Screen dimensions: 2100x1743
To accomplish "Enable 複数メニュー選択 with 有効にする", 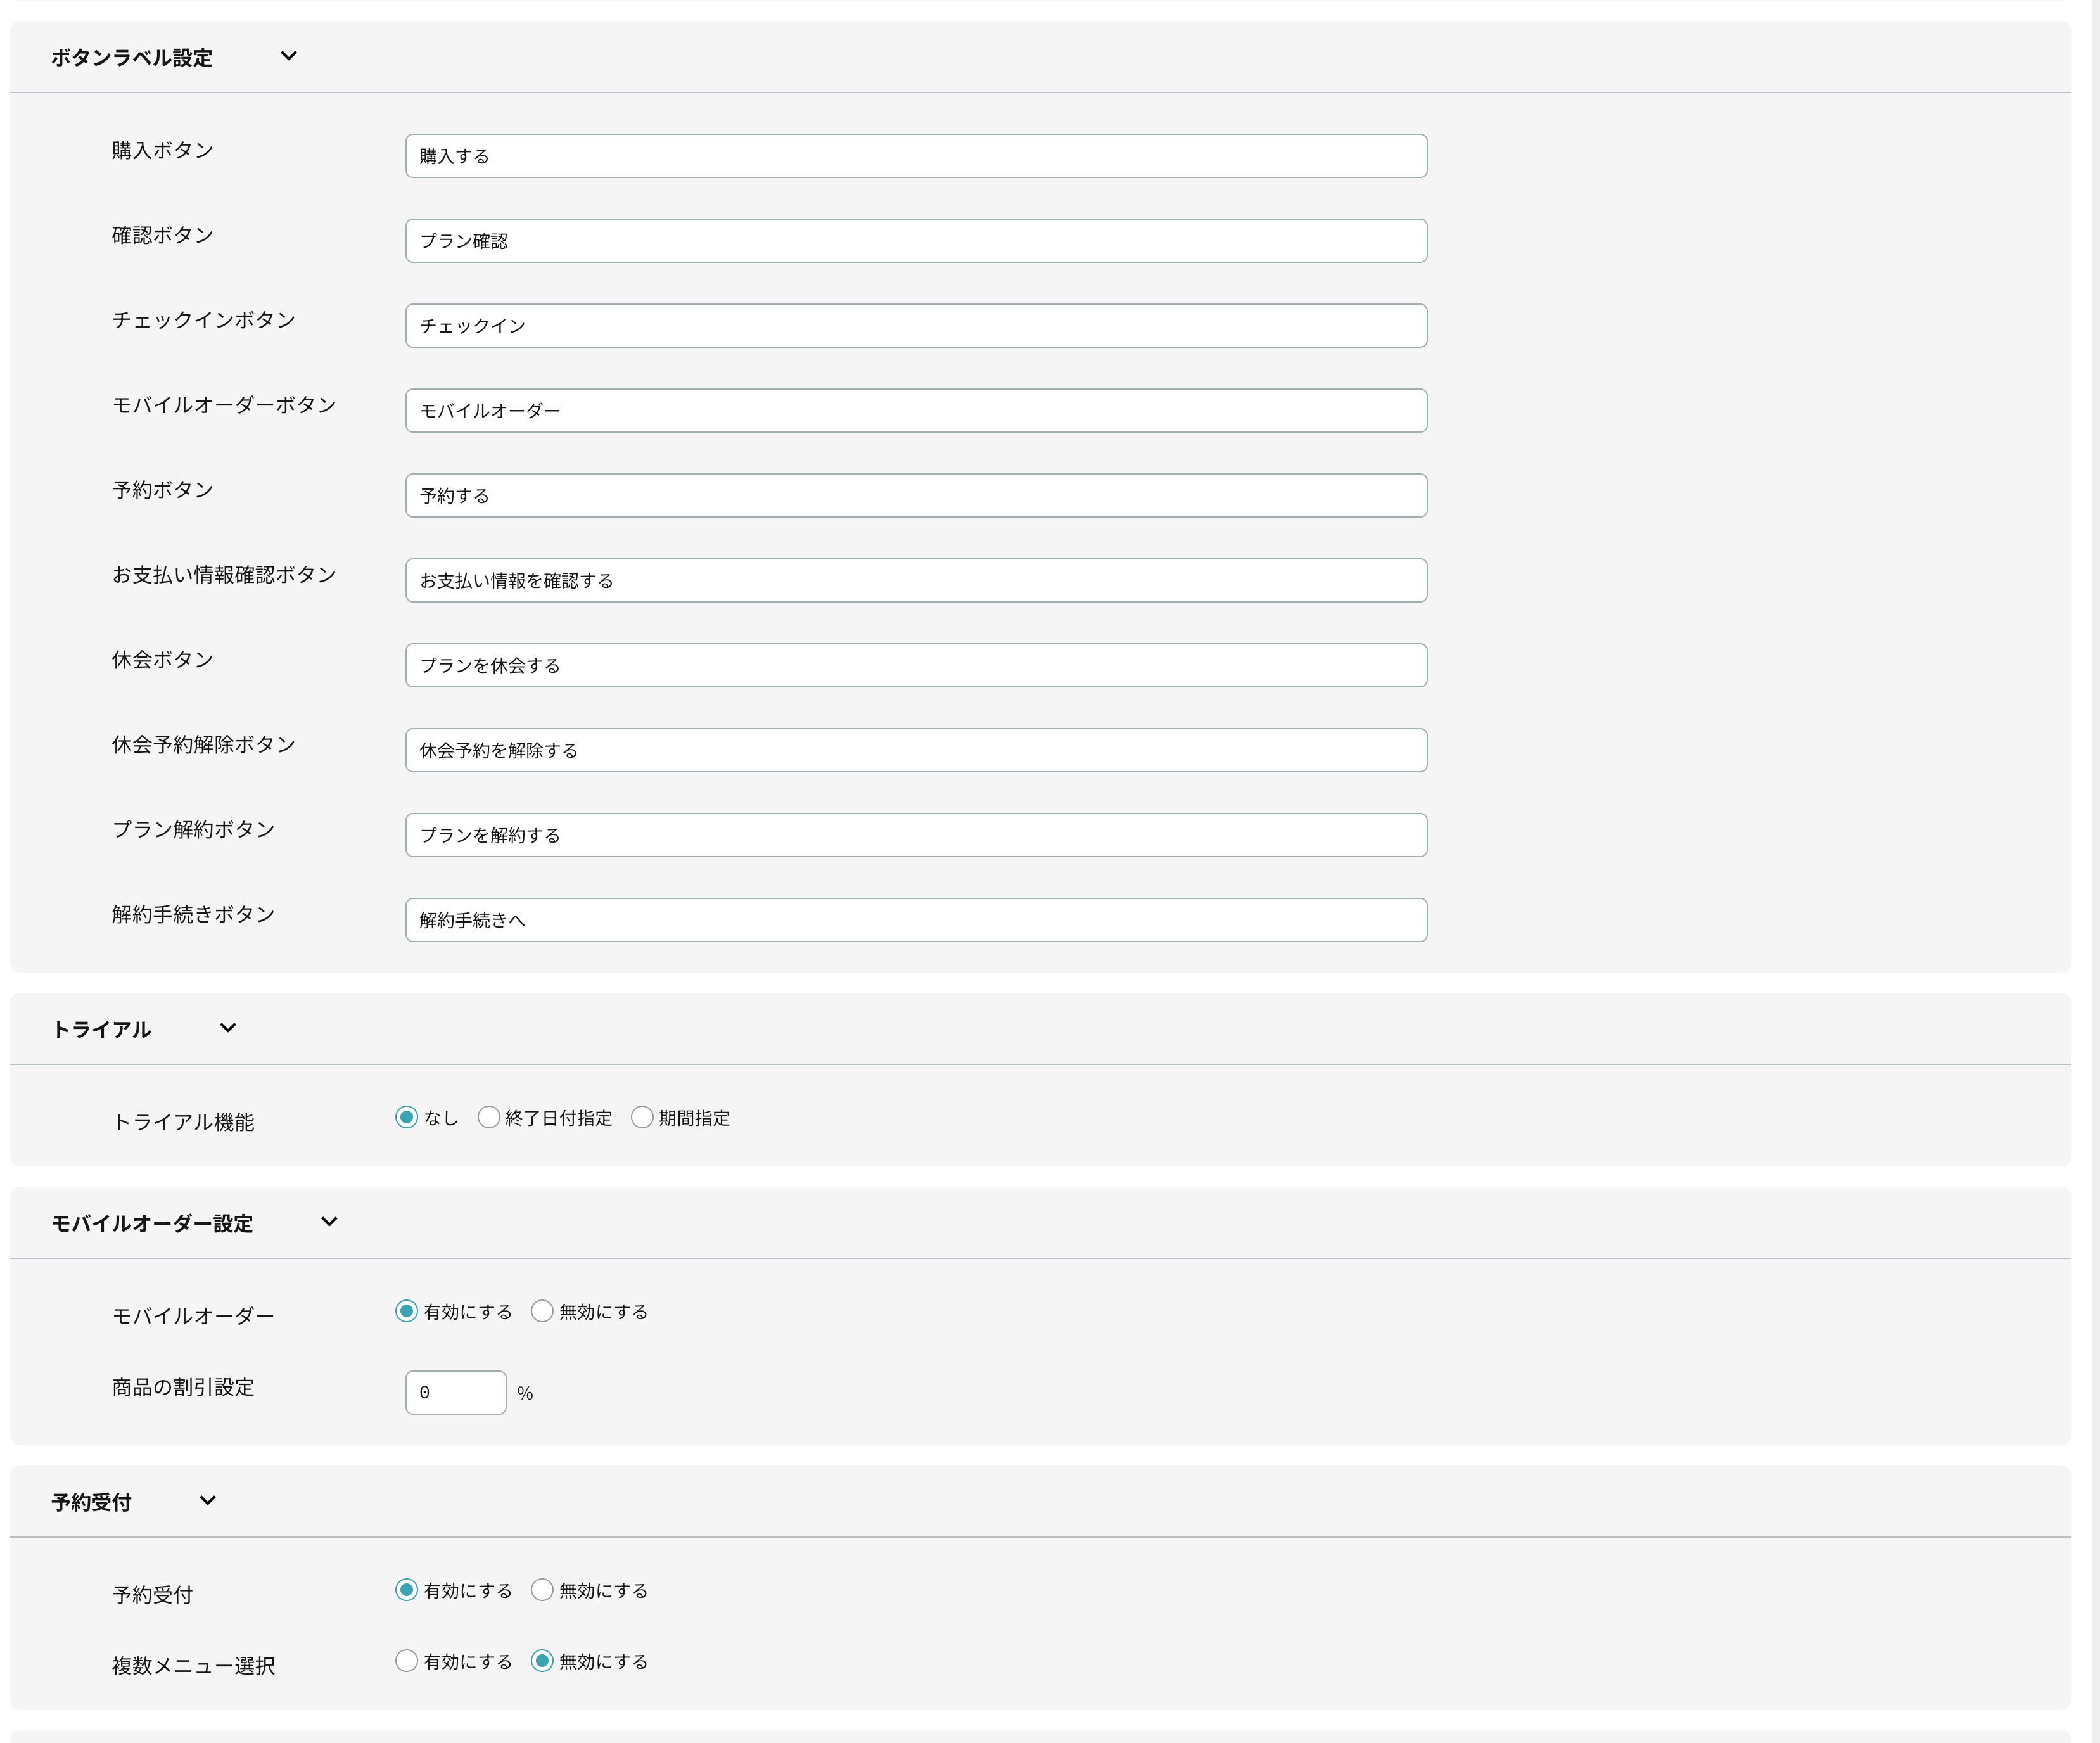I will pos(406,1661).
